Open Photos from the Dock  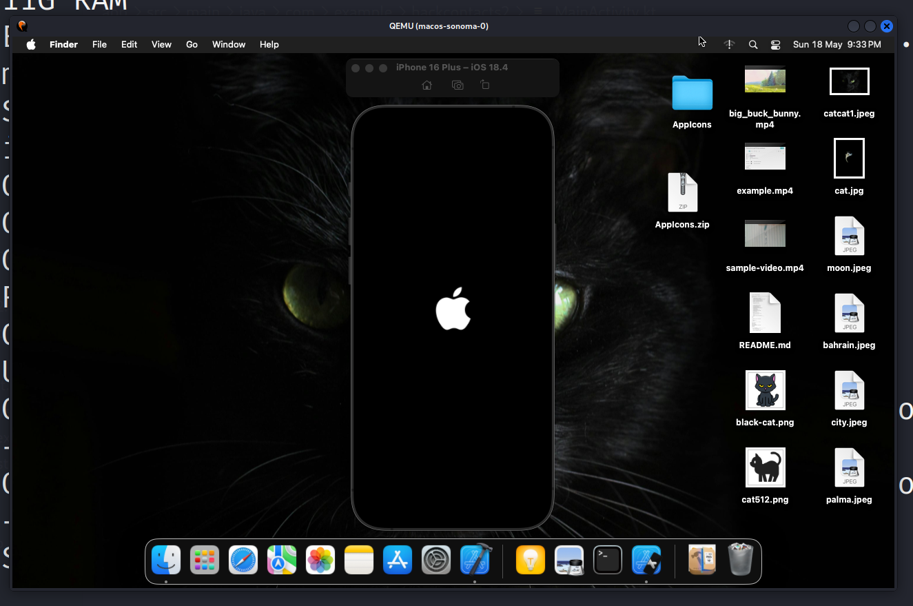(320, 560)
